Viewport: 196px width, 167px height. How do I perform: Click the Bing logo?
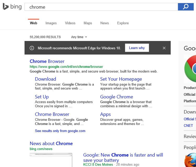point(12,7)
